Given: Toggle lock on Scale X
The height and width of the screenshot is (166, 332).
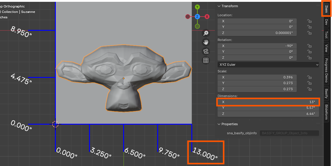Looking at the screenshot, I should 309,77.
